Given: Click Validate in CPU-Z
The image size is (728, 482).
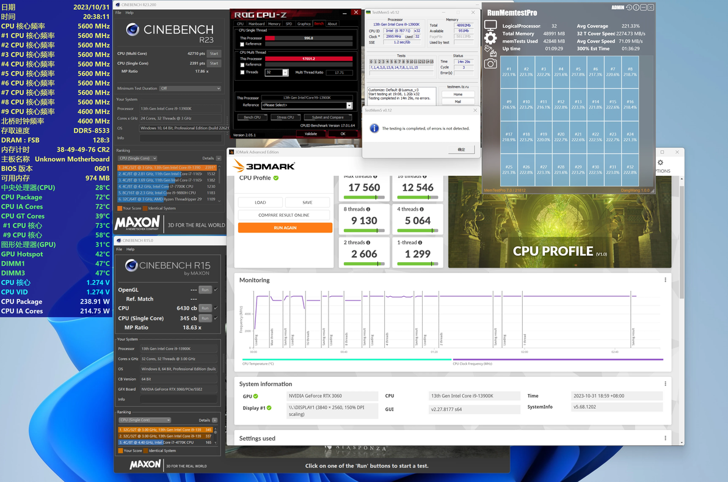Looking at the screenshot, I should point(311,134).
